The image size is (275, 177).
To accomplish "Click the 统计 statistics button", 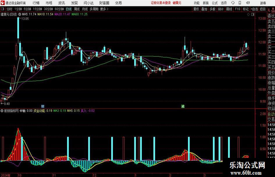I will pyautogui.click(x=221, y=9).
